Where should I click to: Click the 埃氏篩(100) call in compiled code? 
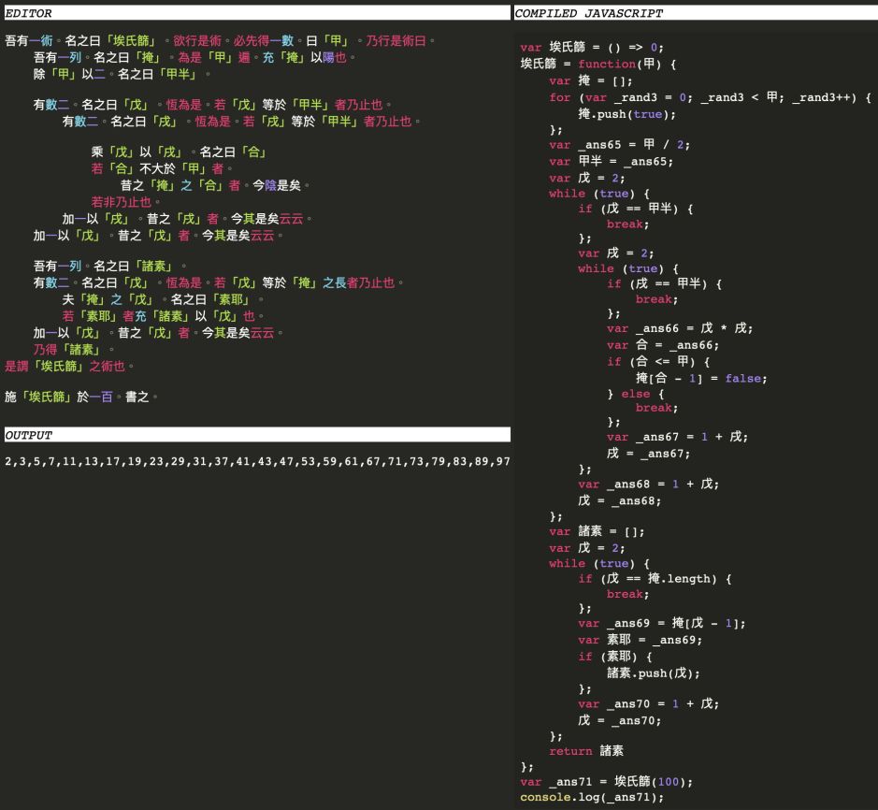click(645, 781)
